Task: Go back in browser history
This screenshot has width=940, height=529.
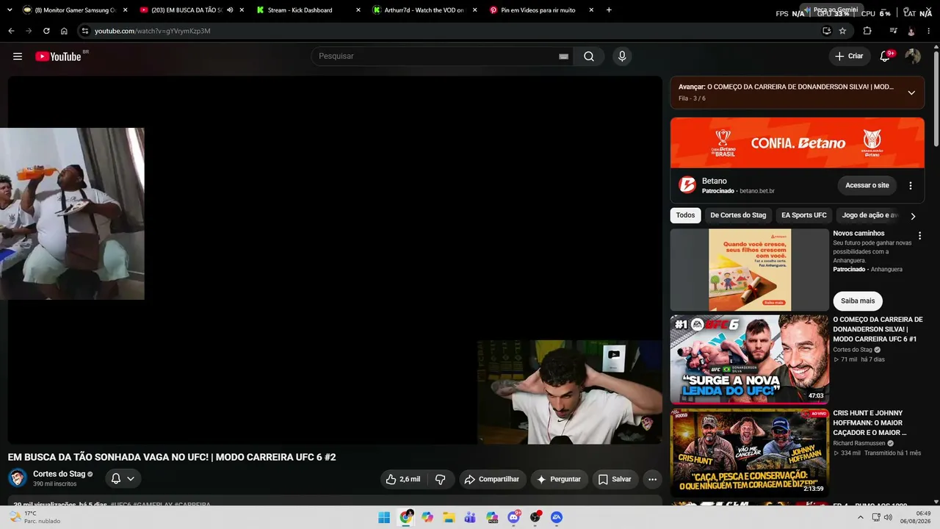Action: click(x=11, y=31)
